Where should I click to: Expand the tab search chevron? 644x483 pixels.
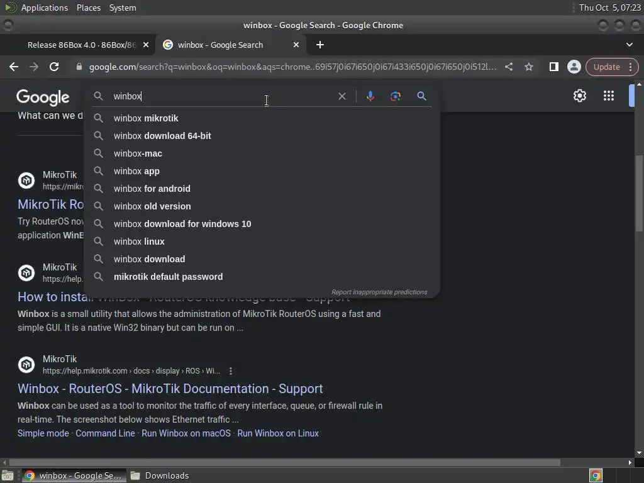[629, 45]
